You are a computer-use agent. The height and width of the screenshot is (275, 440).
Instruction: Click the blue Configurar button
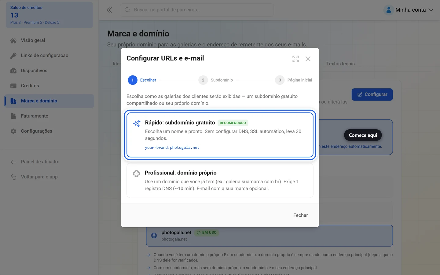[372, 94]
